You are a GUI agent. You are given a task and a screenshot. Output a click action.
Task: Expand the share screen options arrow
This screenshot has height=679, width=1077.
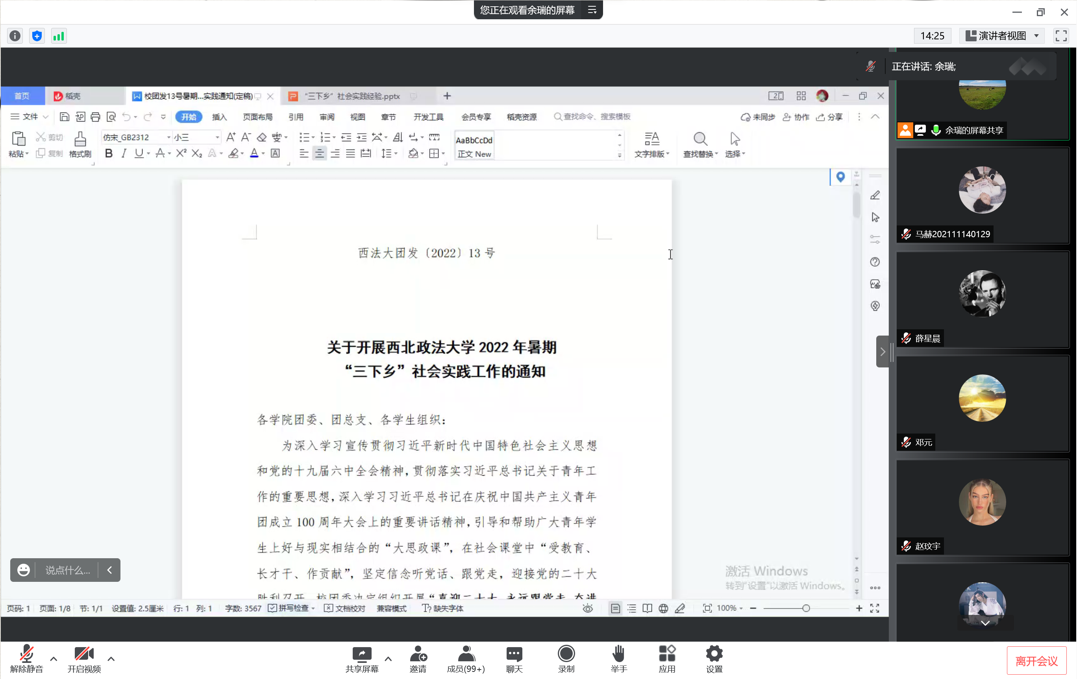click(x=388, y=659)
